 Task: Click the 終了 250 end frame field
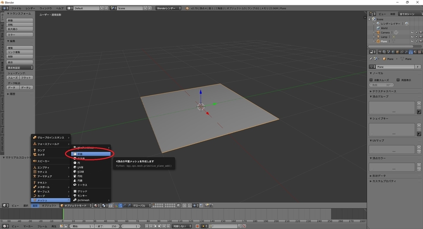tap(107, 226)
